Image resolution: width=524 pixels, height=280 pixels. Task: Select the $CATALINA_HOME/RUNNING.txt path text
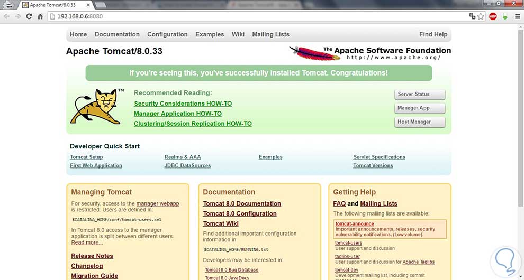(x=236, y=250)
